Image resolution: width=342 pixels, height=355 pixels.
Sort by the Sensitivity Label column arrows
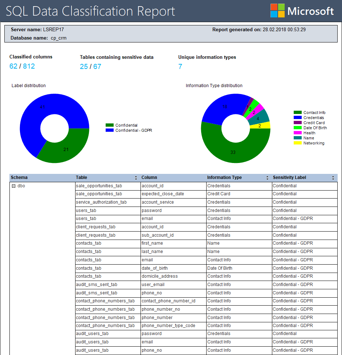pyautogui.click(x=333, y=178)
